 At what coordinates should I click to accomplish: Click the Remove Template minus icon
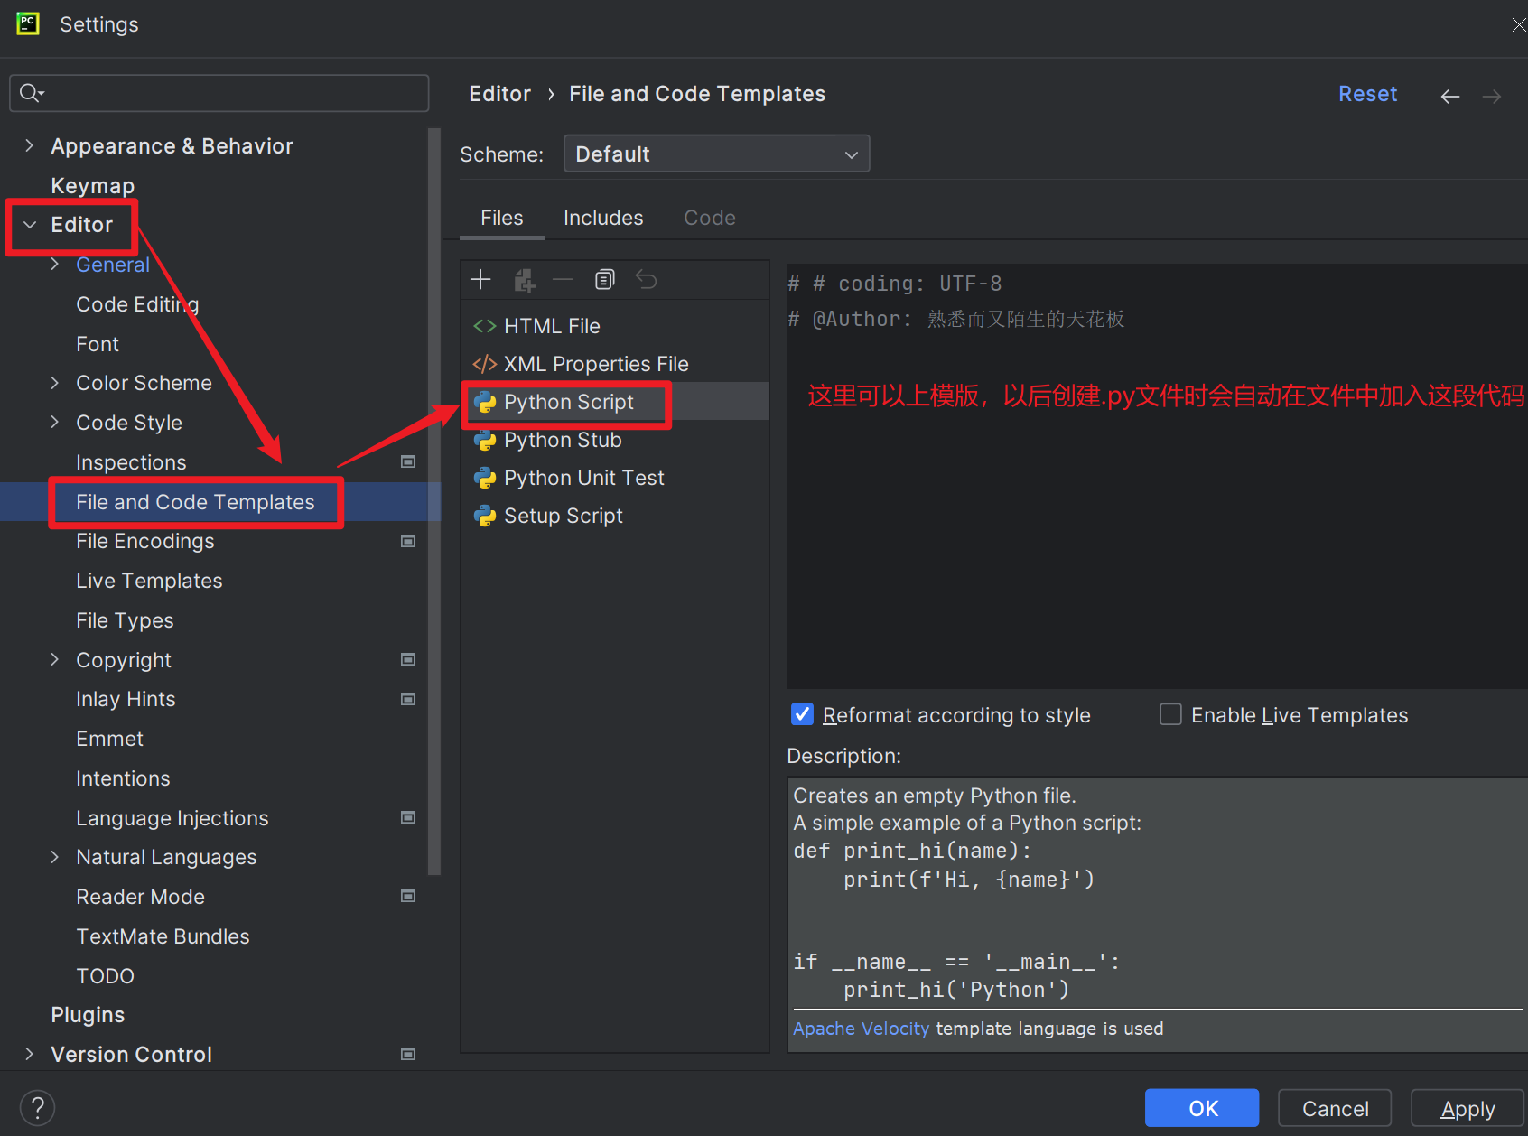tap(563, 280)
